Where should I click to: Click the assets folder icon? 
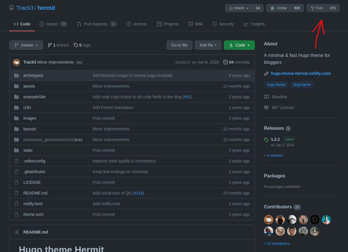tap(16, 86)
